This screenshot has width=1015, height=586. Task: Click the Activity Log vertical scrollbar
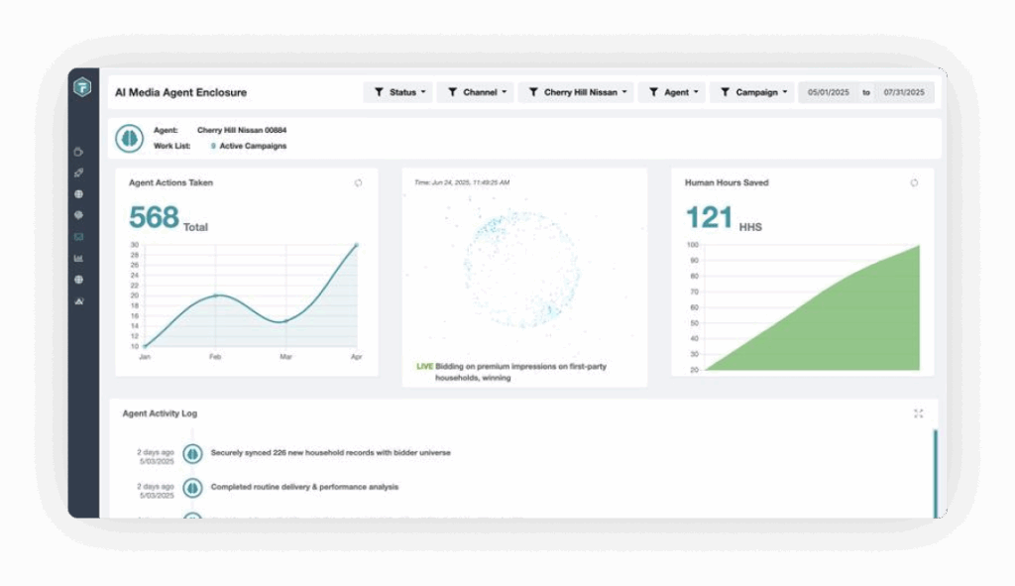(936, 473)
